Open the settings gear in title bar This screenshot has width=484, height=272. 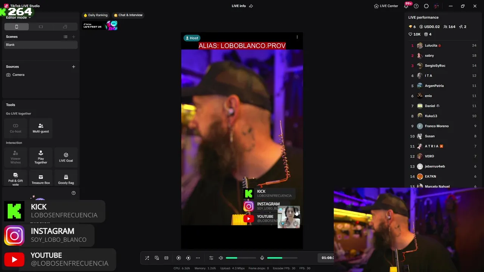pyautogui.click(x=427, y=6)
